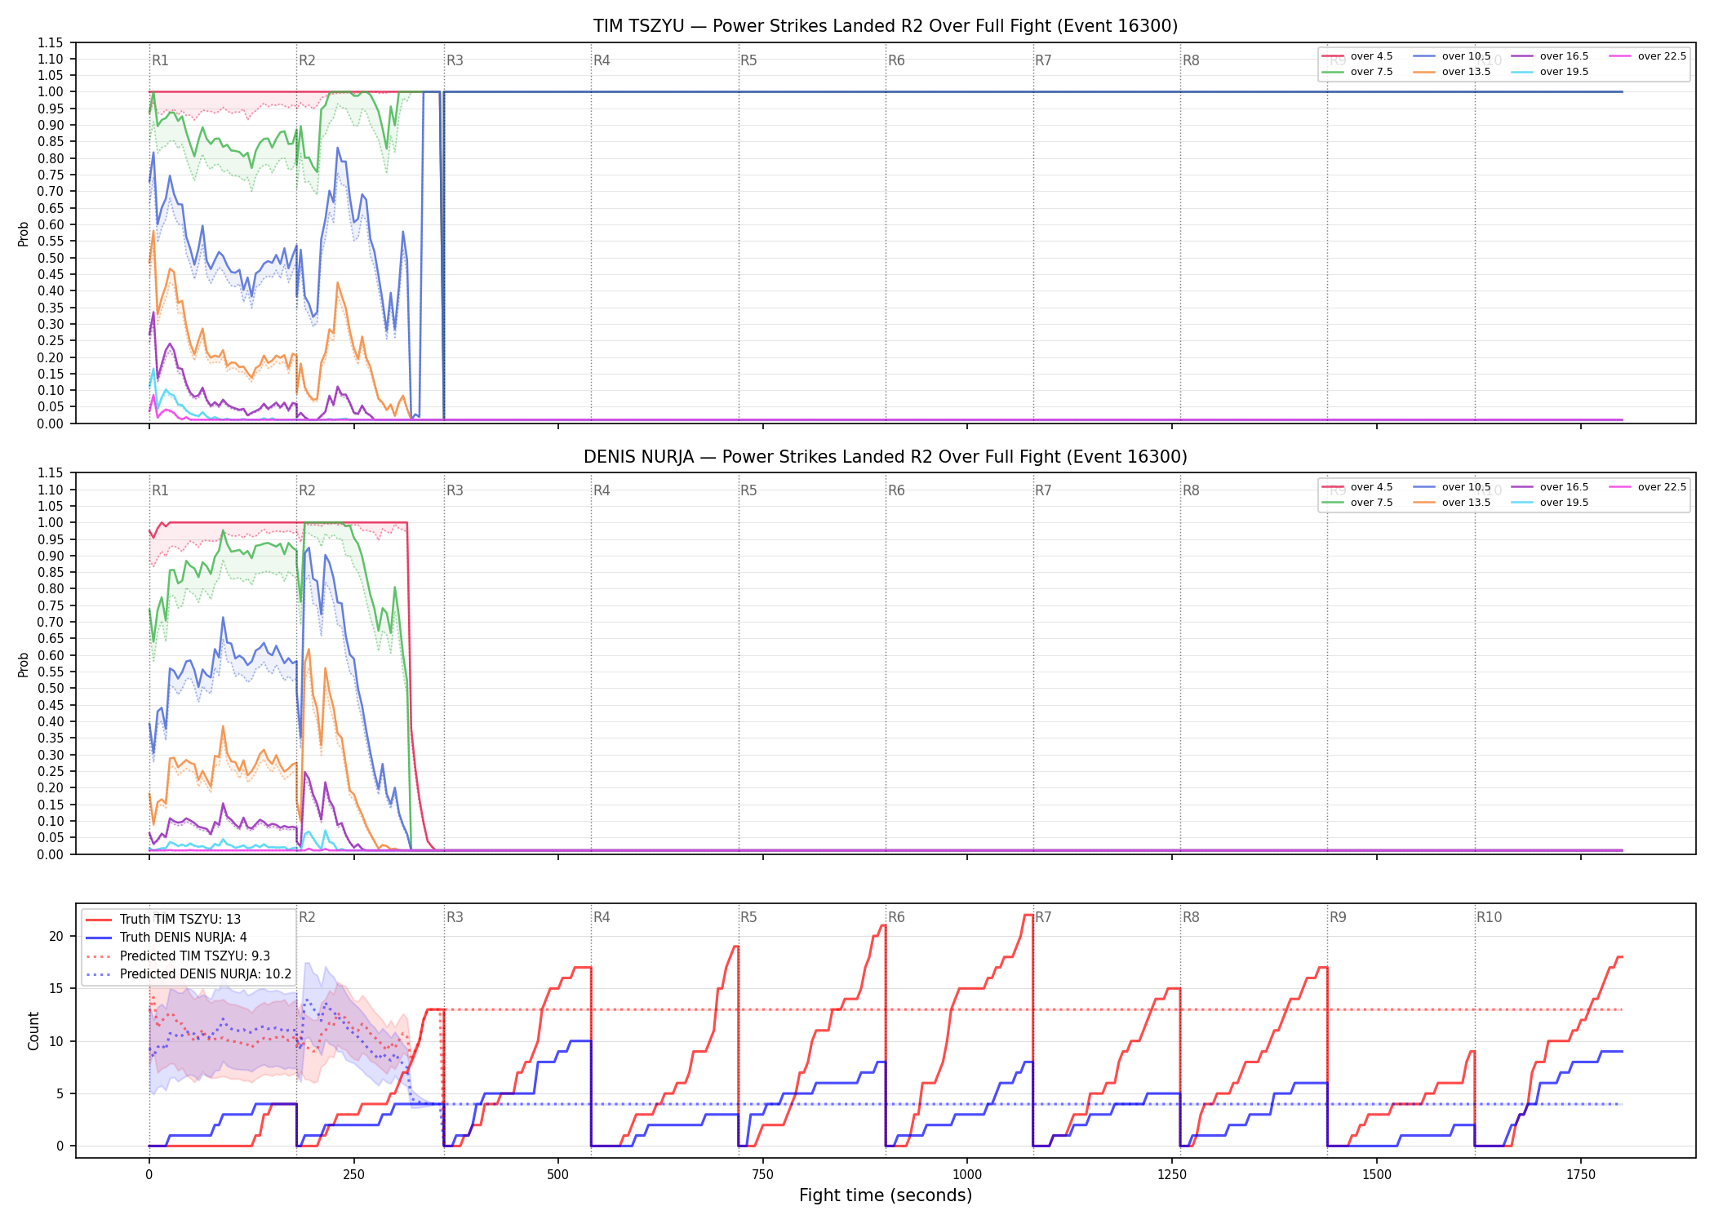Click the R3 round marker in the Tim Tszyu chart
Screen dimensions: 1714x1224
(x=455, y=60)
